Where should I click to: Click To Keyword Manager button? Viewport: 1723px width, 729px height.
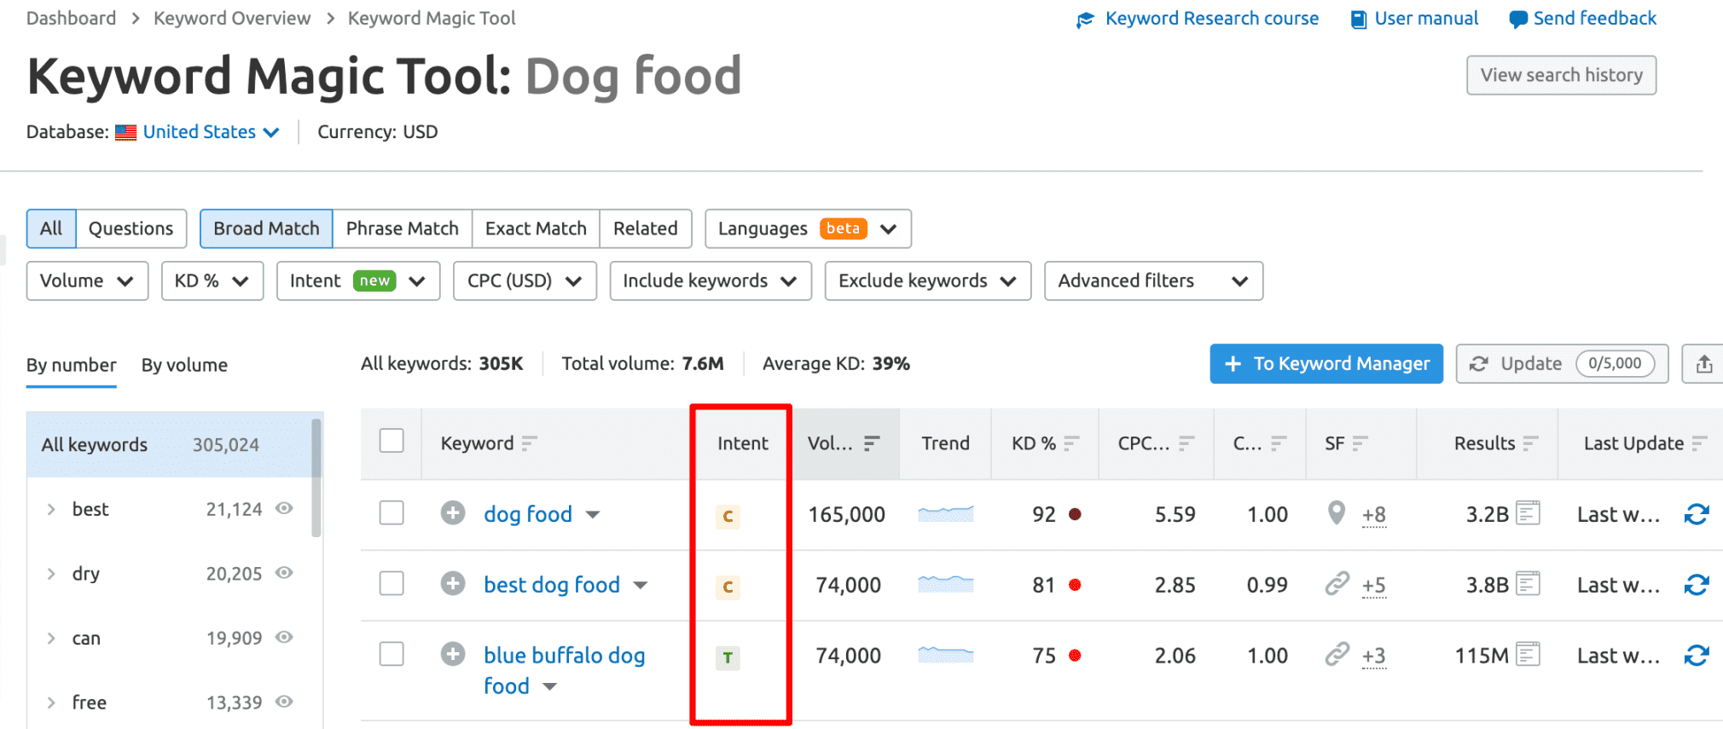1326,364
